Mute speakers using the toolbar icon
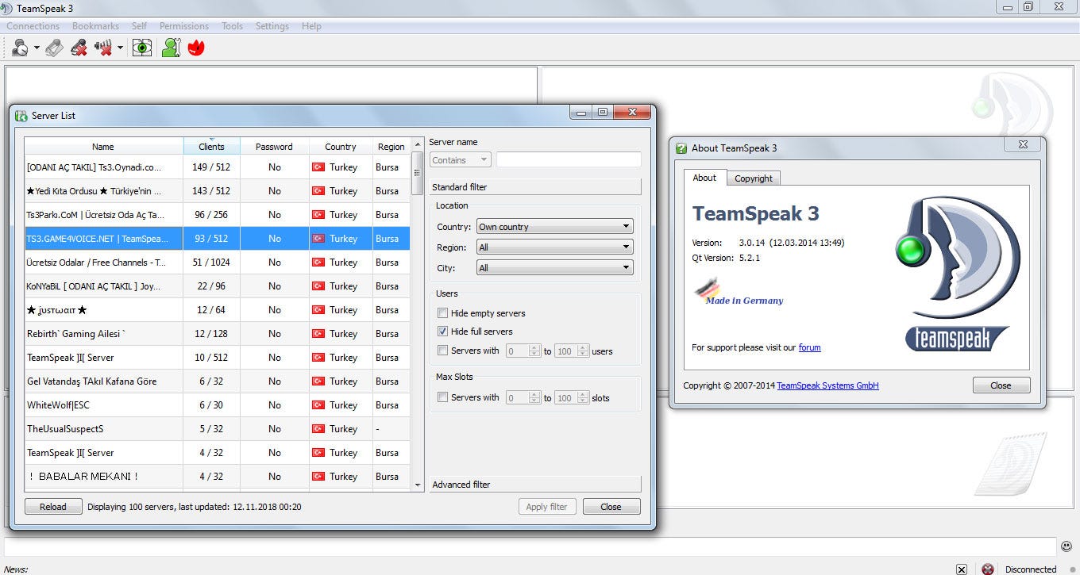 tap(103, 48)
